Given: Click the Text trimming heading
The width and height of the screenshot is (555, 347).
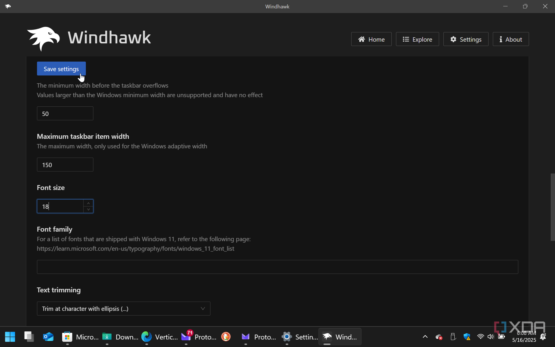Looking at the screenshot, I should 59,290.
